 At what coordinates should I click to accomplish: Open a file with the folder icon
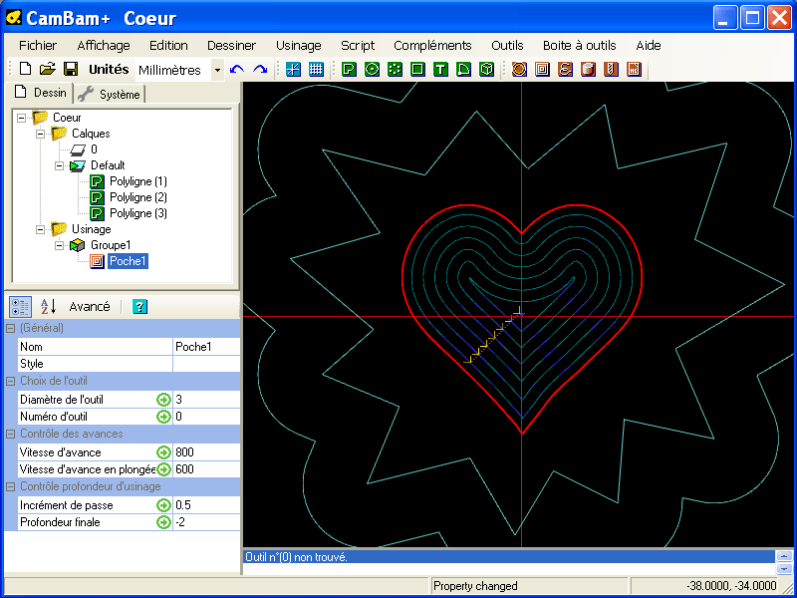[x=47, y=69]
